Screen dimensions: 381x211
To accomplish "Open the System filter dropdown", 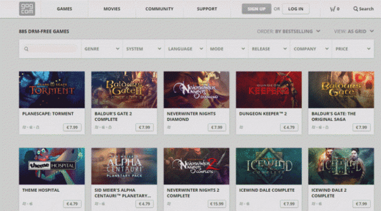I will click(x=144, y=49).
